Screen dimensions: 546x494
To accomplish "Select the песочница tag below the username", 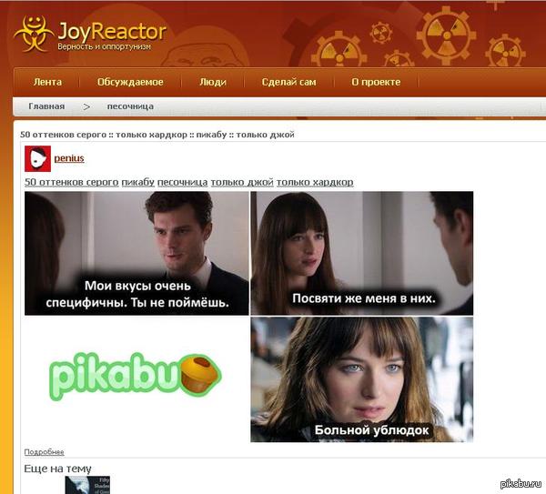I will point(183,182).
